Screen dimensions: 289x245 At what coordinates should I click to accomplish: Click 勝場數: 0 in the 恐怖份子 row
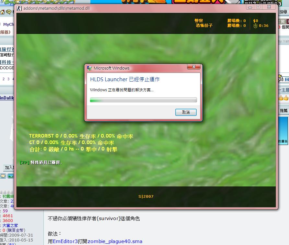click(x=237, y=25)
